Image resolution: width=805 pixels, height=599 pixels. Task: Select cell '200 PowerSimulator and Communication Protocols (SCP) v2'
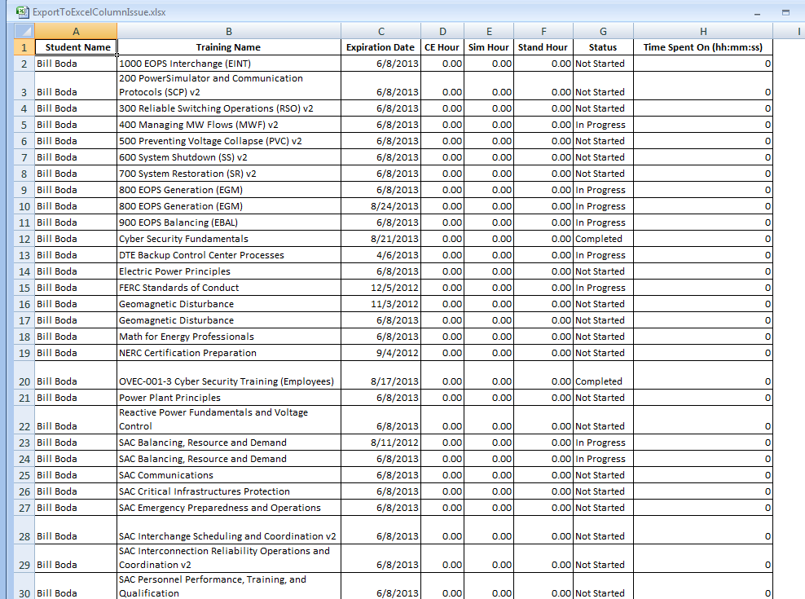coord(229,86)
